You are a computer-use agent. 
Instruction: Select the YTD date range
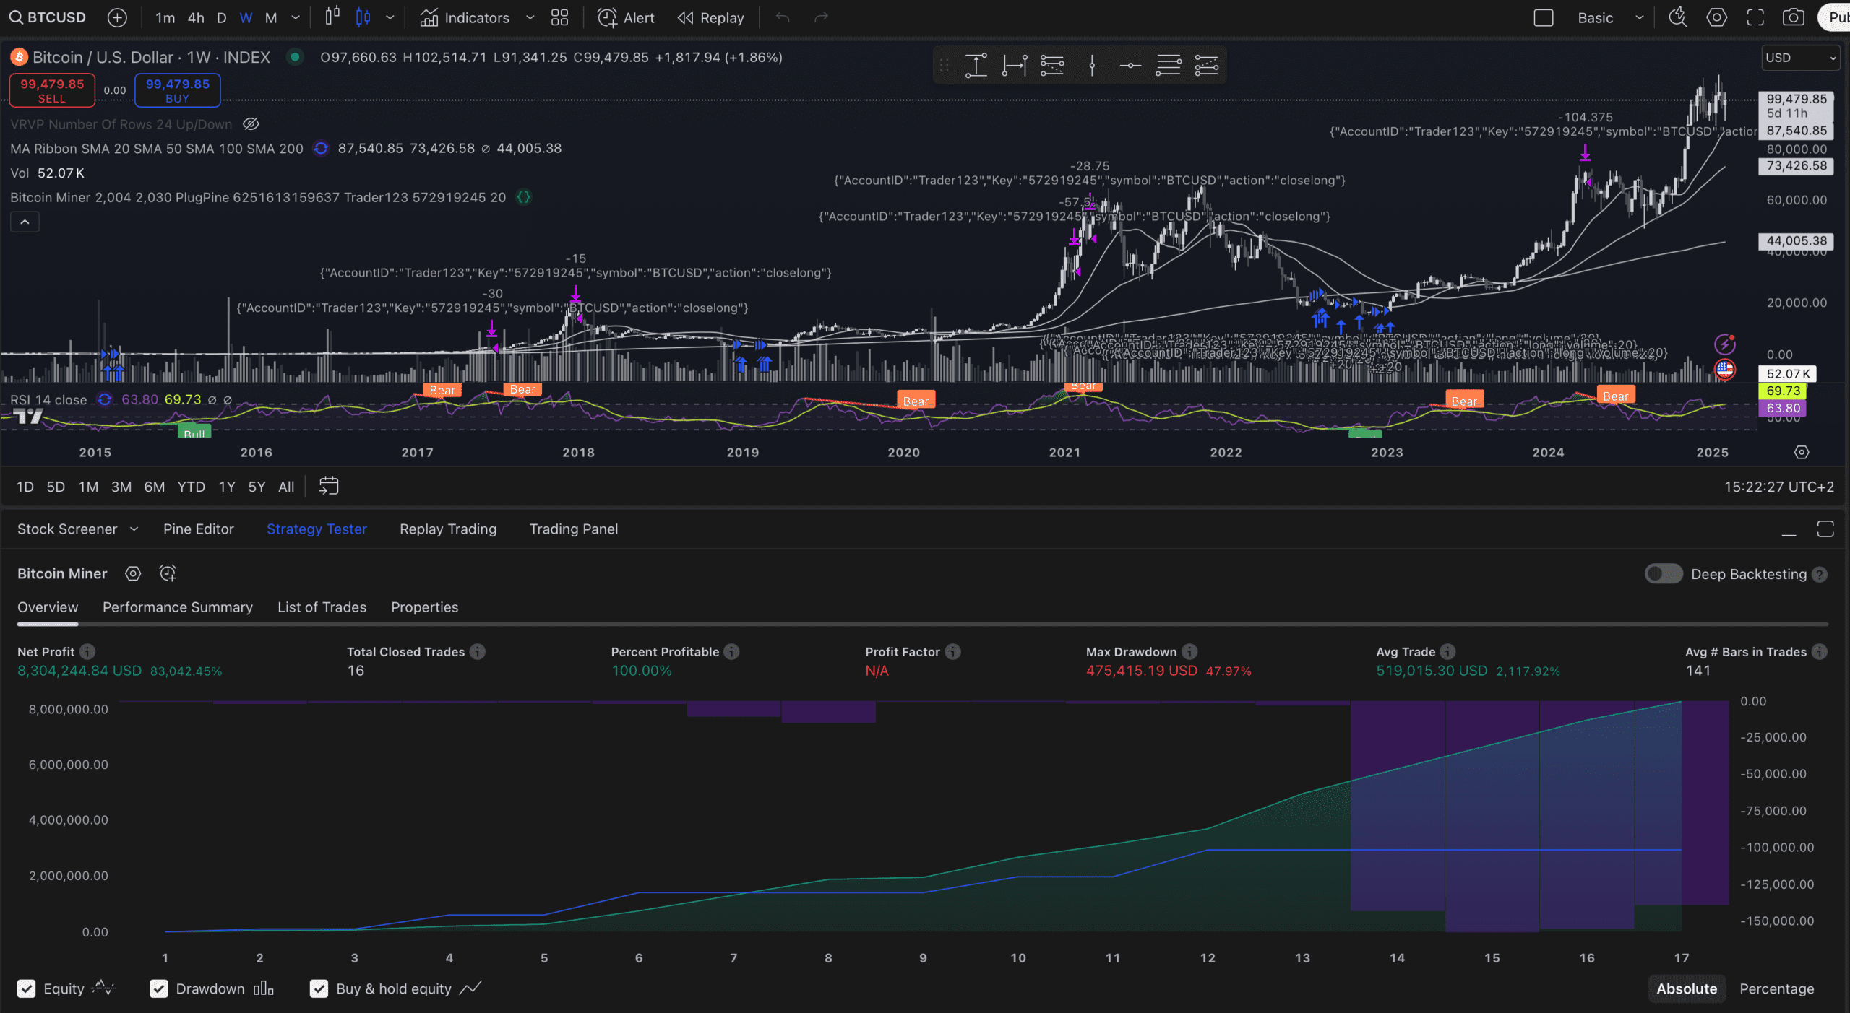(x=191, y=487)
